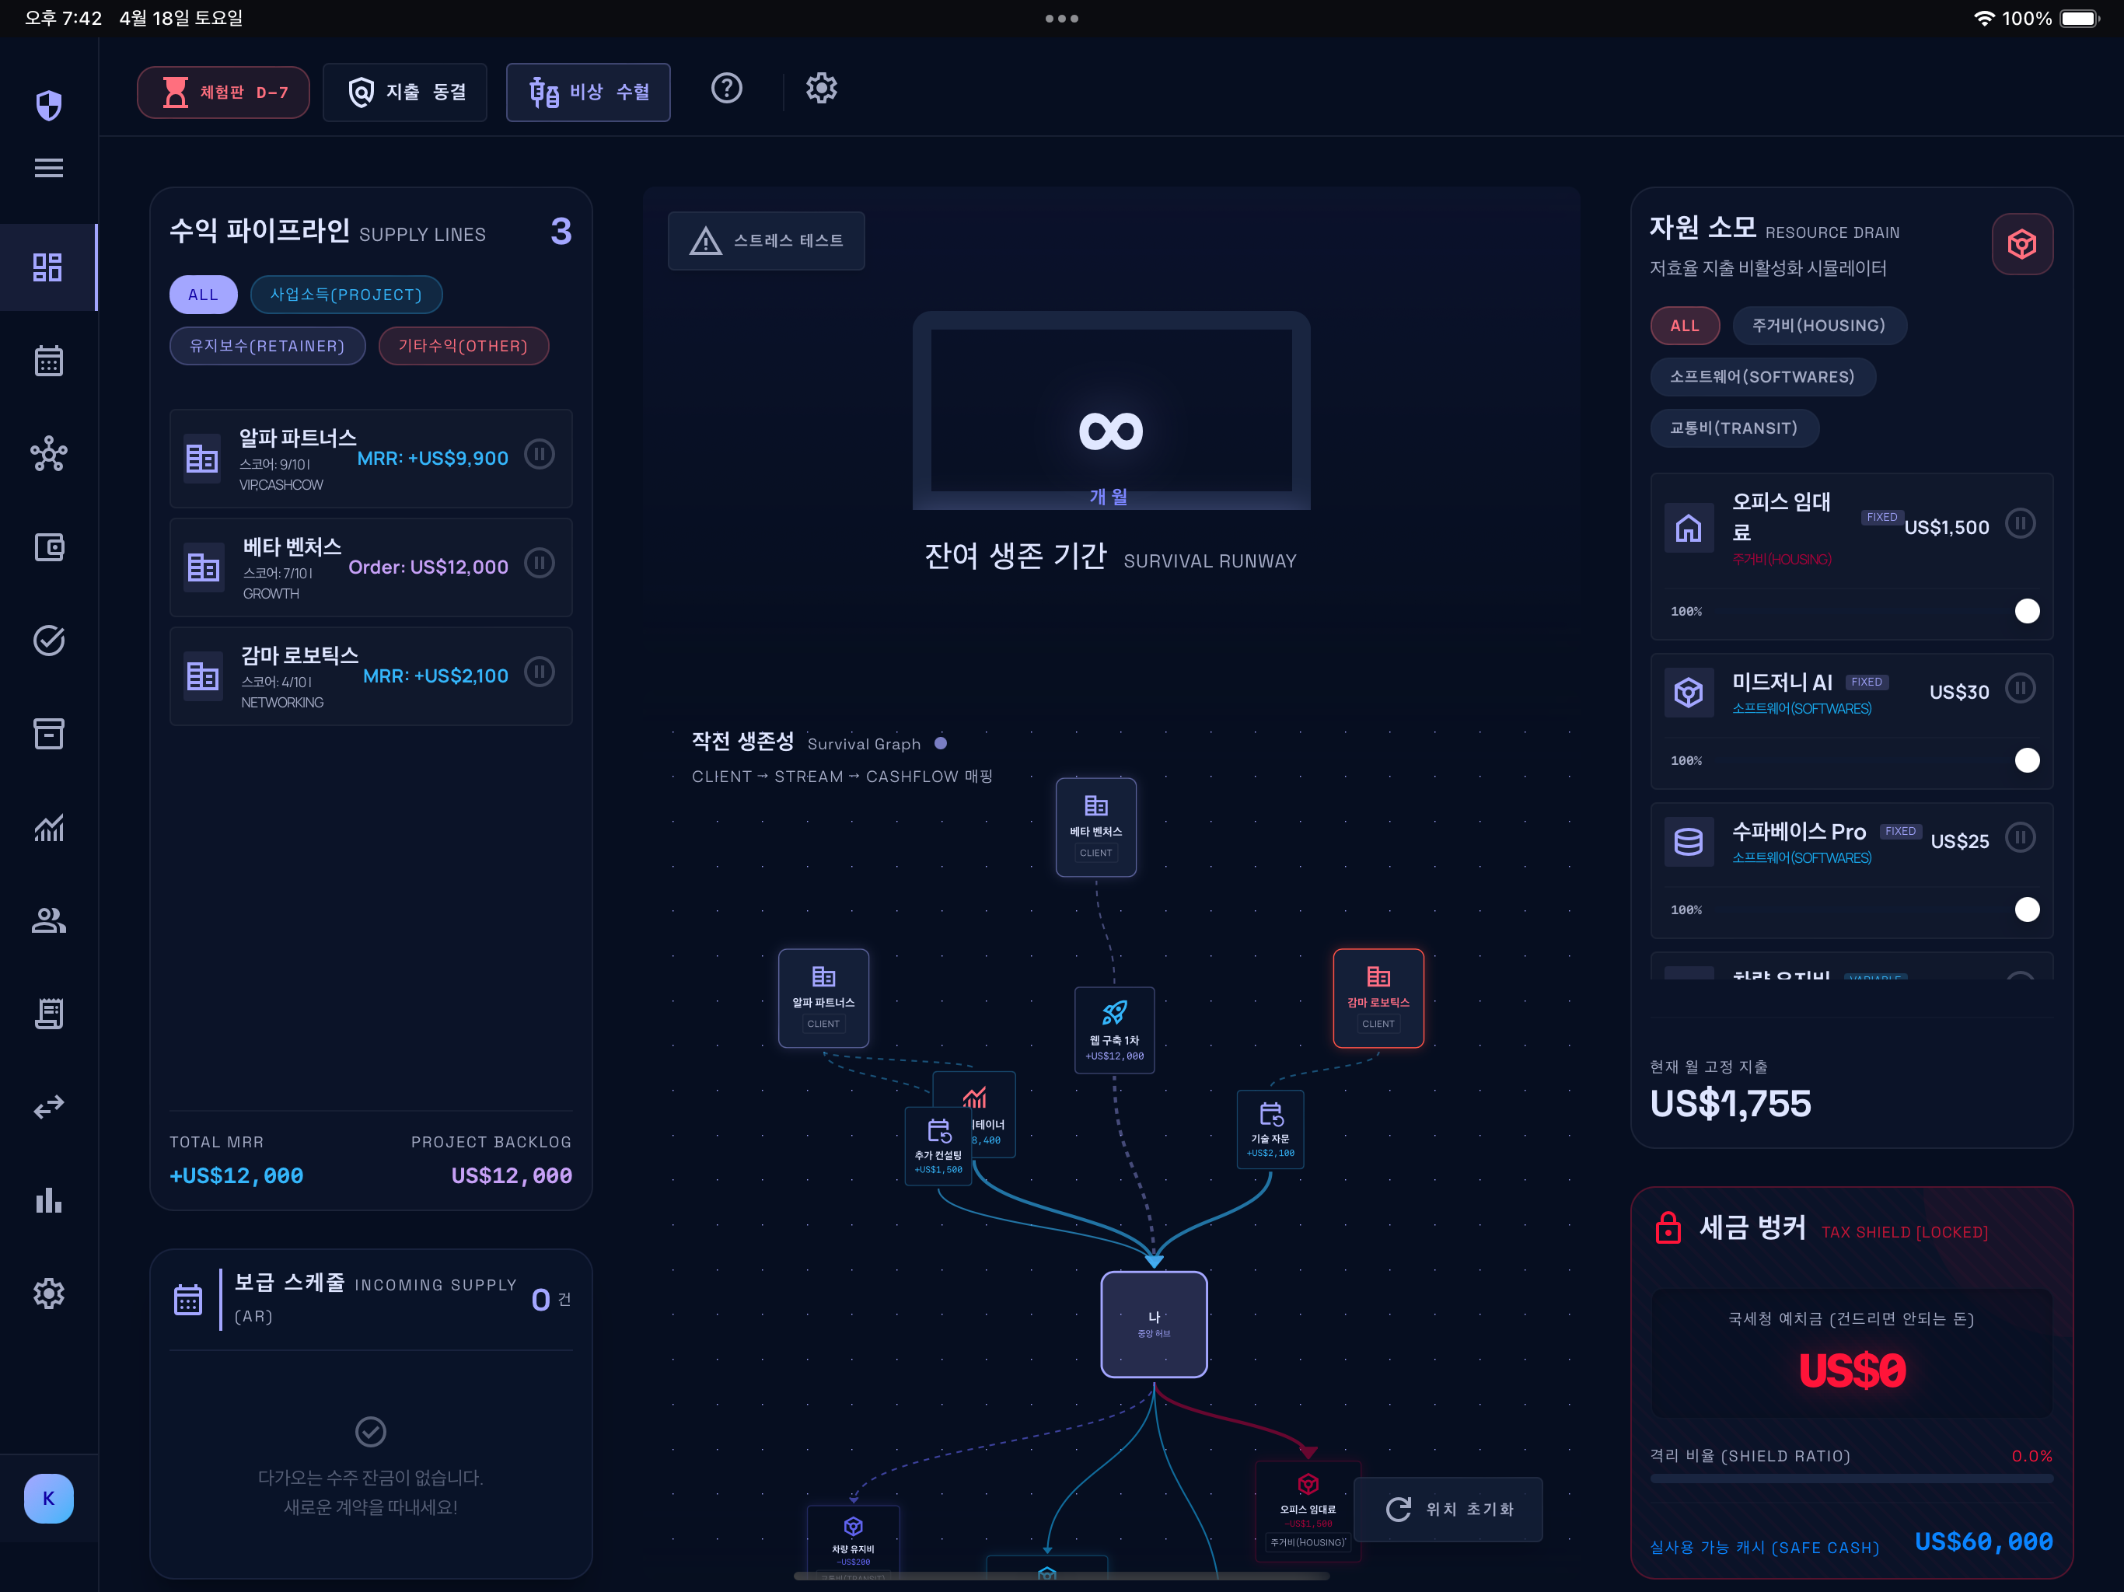
Task: Open the bar chart icon in sidebar
Action: (x=49, y=1200)
